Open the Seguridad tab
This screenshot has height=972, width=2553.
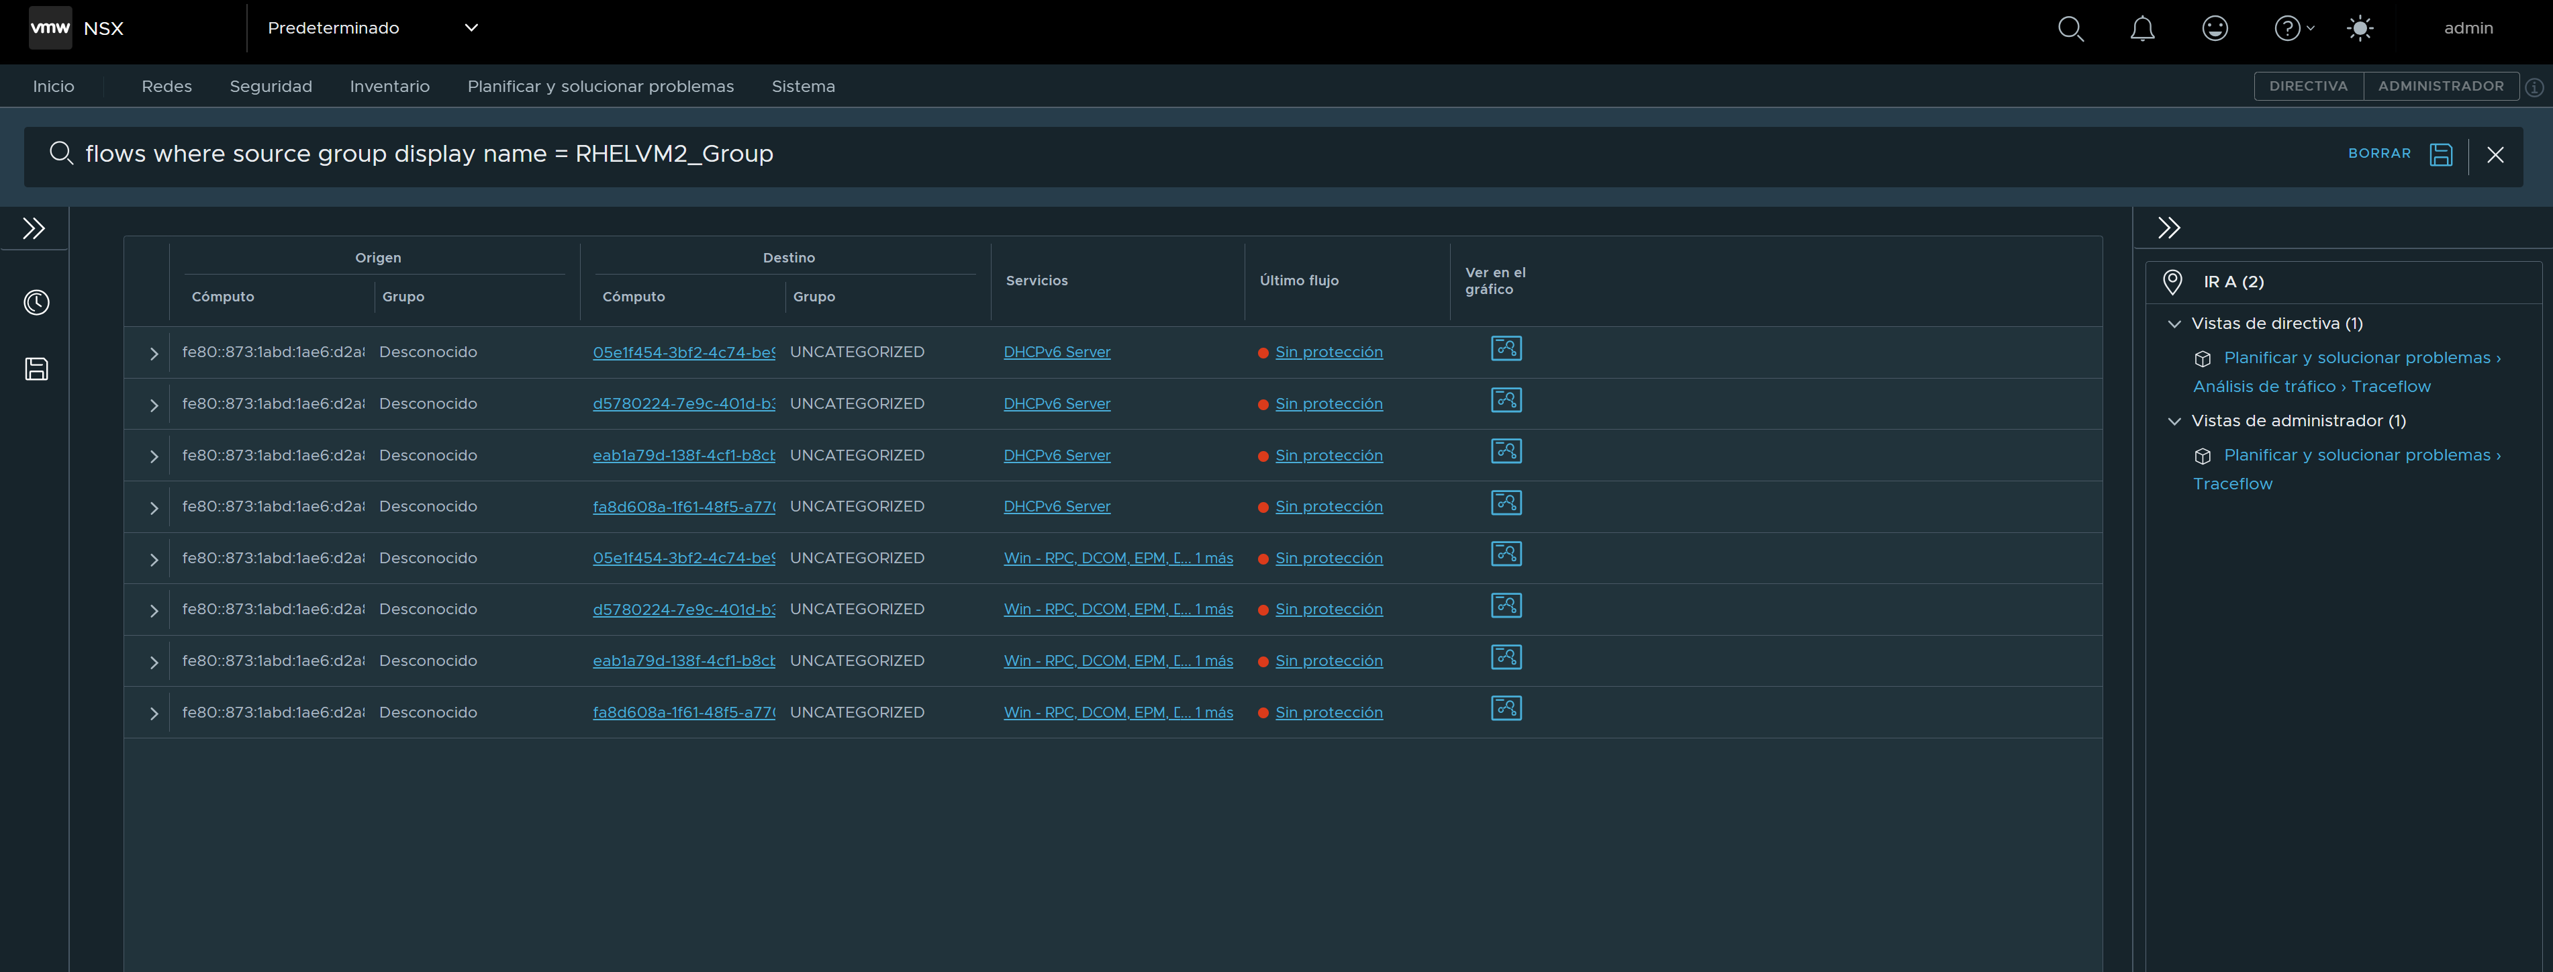tap(271, 86)
